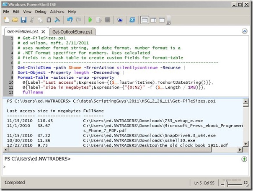Image resolution: width=253 pixels, height=191 pixels.
Task: Show script pane on the right layout icon
Action: pyautogui.click(x=153, y=20)
